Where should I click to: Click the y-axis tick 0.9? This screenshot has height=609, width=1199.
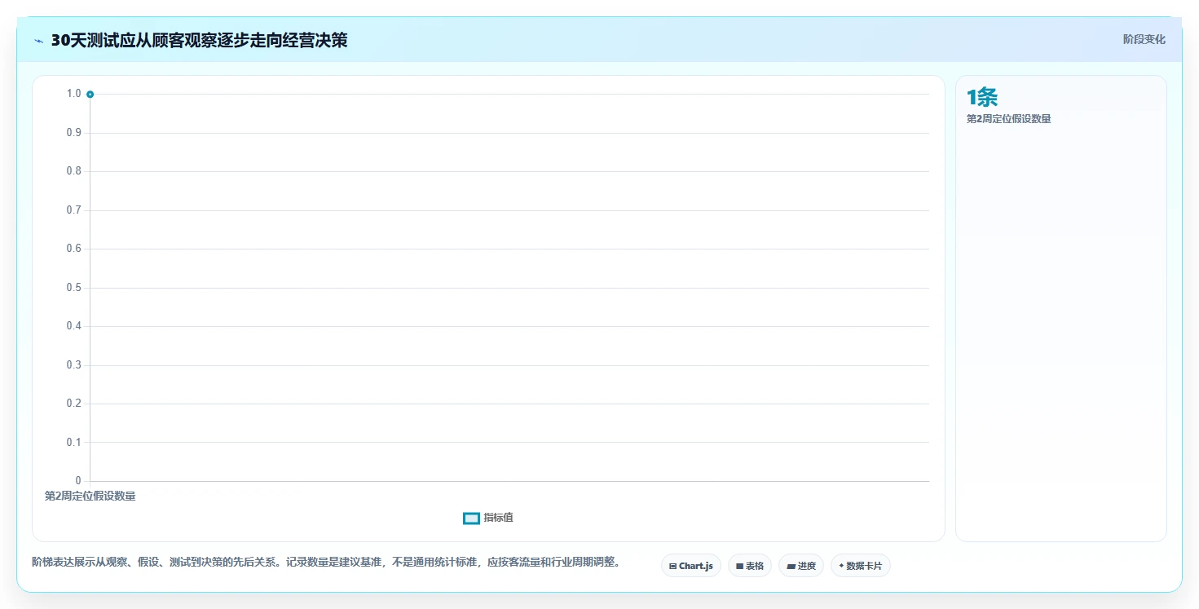[73, 133]
